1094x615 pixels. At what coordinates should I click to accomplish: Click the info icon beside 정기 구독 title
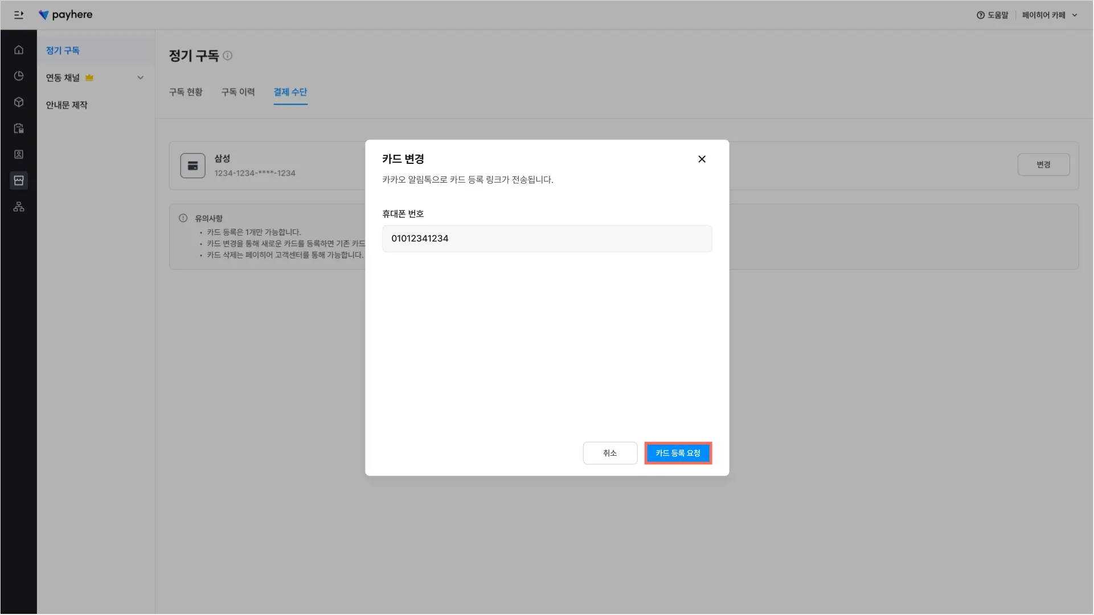pos(228,56)
